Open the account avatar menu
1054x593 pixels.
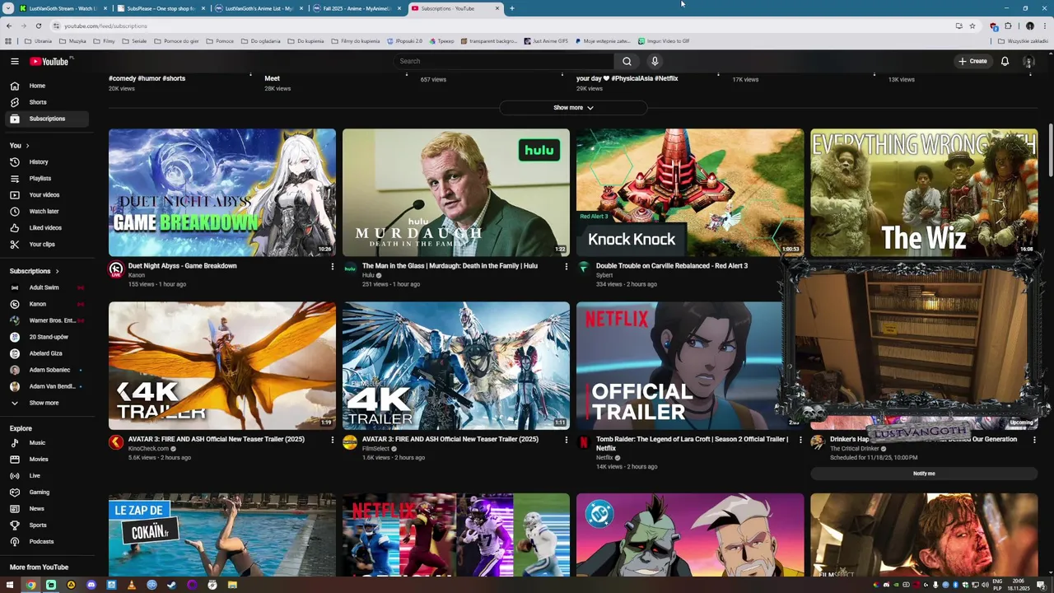coord(1028,61)
